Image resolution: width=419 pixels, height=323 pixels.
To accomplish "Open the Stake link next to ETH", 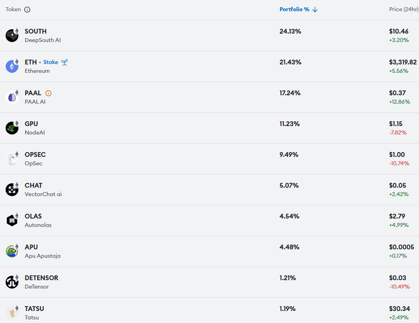I will click(51, 62).
